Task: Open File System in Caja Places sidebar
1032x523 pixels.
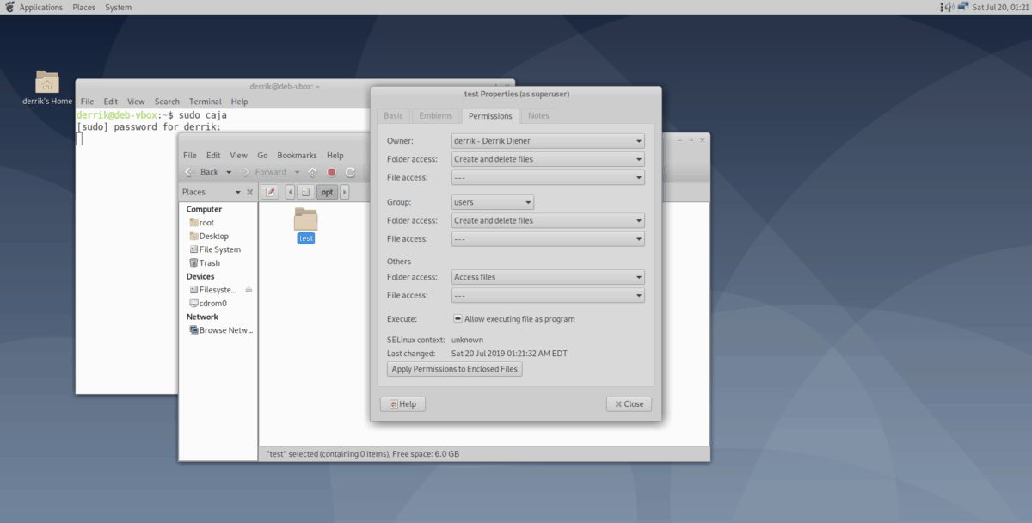Action: coord(215,249)
